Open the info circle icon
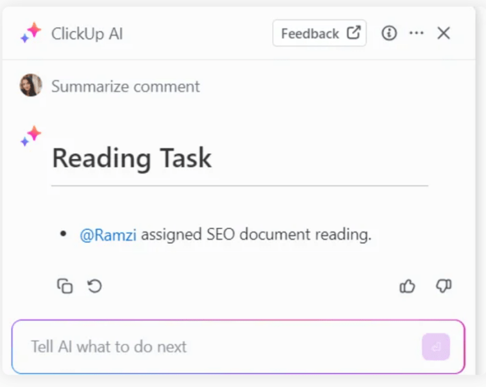This screenshot has width=486, height=387. [x=389, y=33]
